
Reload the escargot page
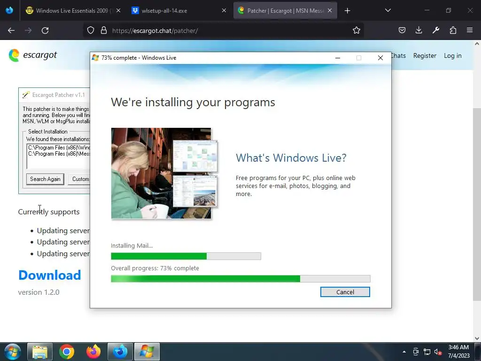pos(45,31)
